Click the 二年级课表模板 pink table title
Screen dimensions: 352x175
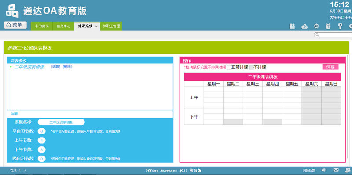pyautogui.click(x=263, y=77)
